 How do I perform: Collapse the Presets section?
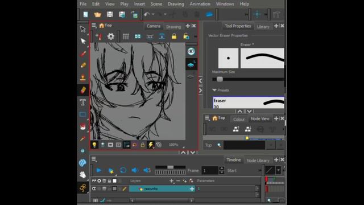pos(214,90)
